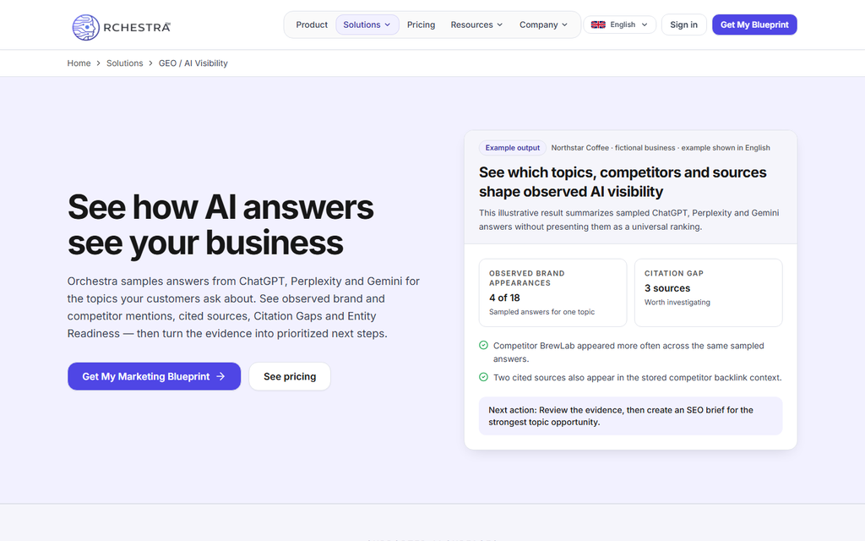865x541 pixels.
Task: Open the Solutions breadcrumb link
Action: tap(125, 63)
